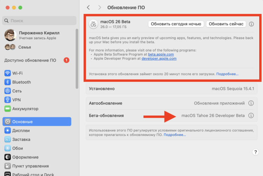Select the Оформление appearance icon
263x176 pixels.
[8, 157]
